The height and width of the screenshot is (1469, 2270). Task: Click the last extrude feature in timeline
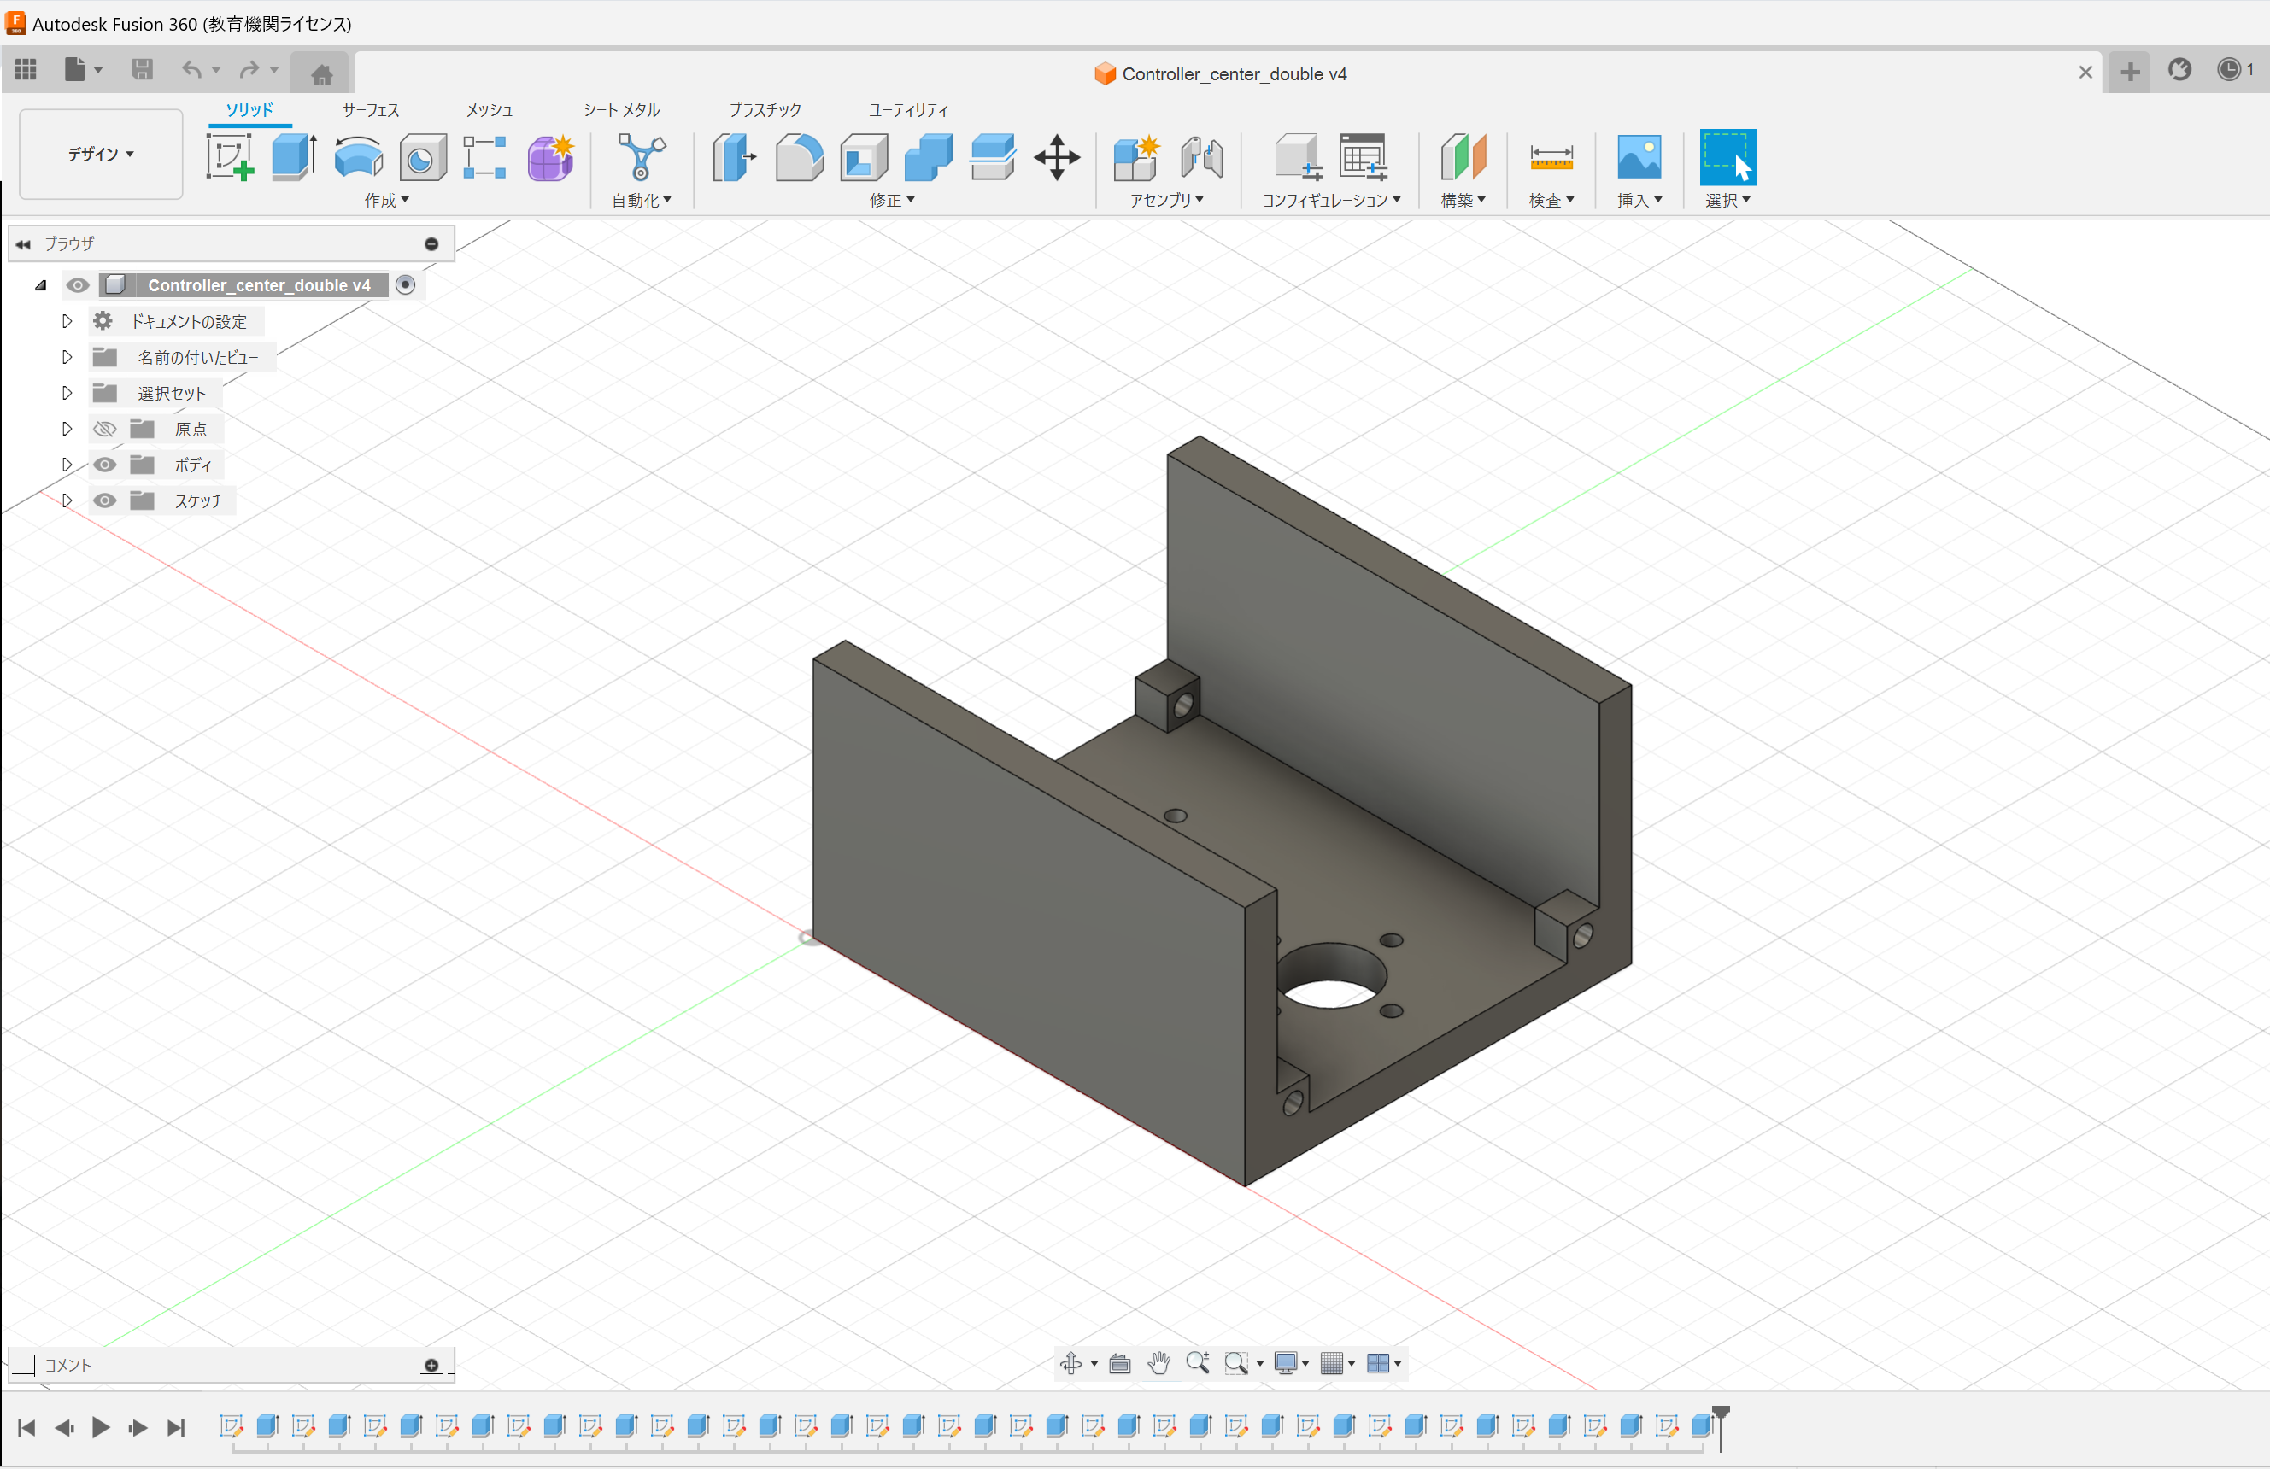coord(1702,1426)
